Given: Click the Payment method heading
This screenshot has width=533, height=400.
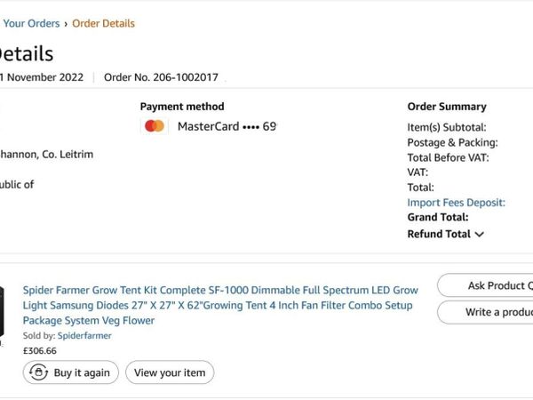Looking at the screenshot, I should click(x=182, y=107).
